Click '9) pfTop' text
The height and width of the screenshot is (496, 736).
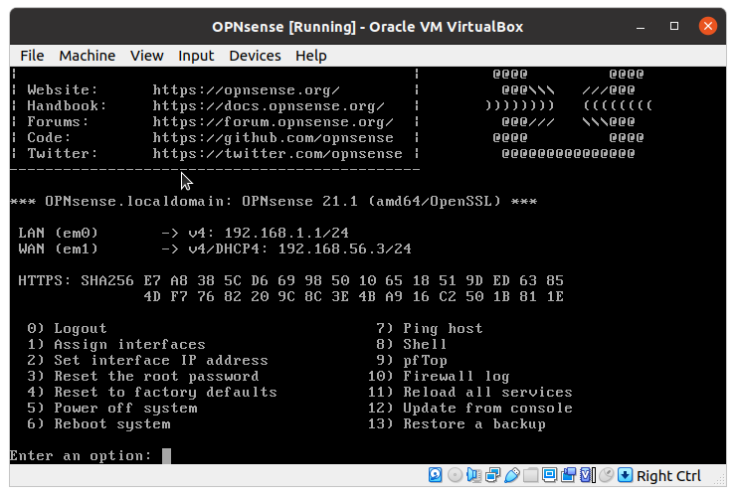point(411,360)
